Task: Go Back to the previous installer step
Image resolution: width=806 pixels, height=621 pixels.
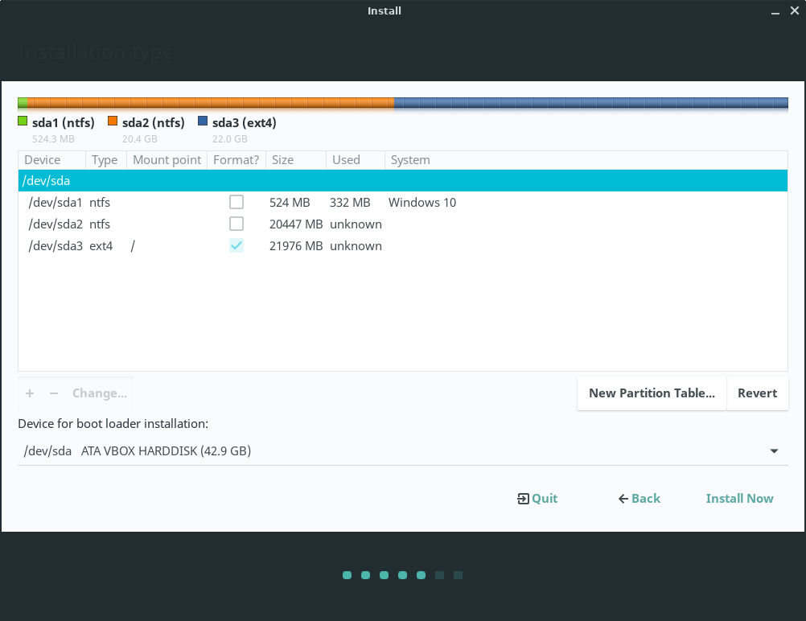Action: 639,499
